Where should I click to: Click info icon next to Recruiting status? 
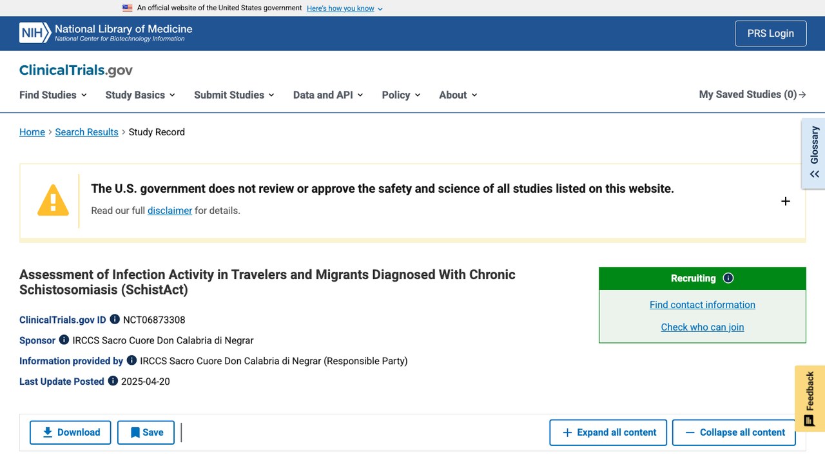[x=728, y=278]
